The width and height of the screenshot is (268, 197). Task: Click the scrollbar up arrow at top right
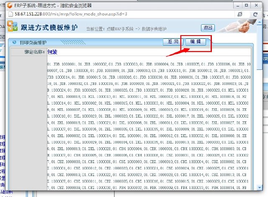[x=260, y=23]
